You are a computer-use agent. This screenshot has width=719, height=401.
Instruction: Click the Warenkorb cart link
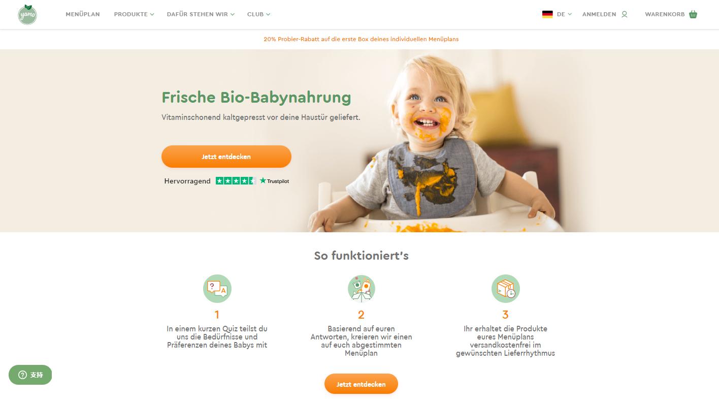[665, 14]
